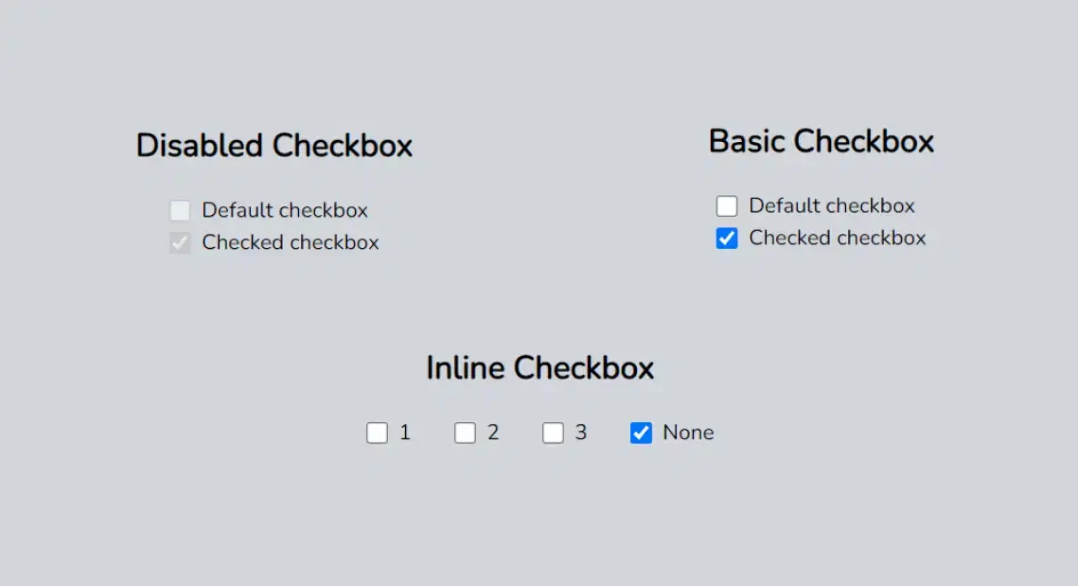Toggle None by clicking its label text

click(688, 433)
